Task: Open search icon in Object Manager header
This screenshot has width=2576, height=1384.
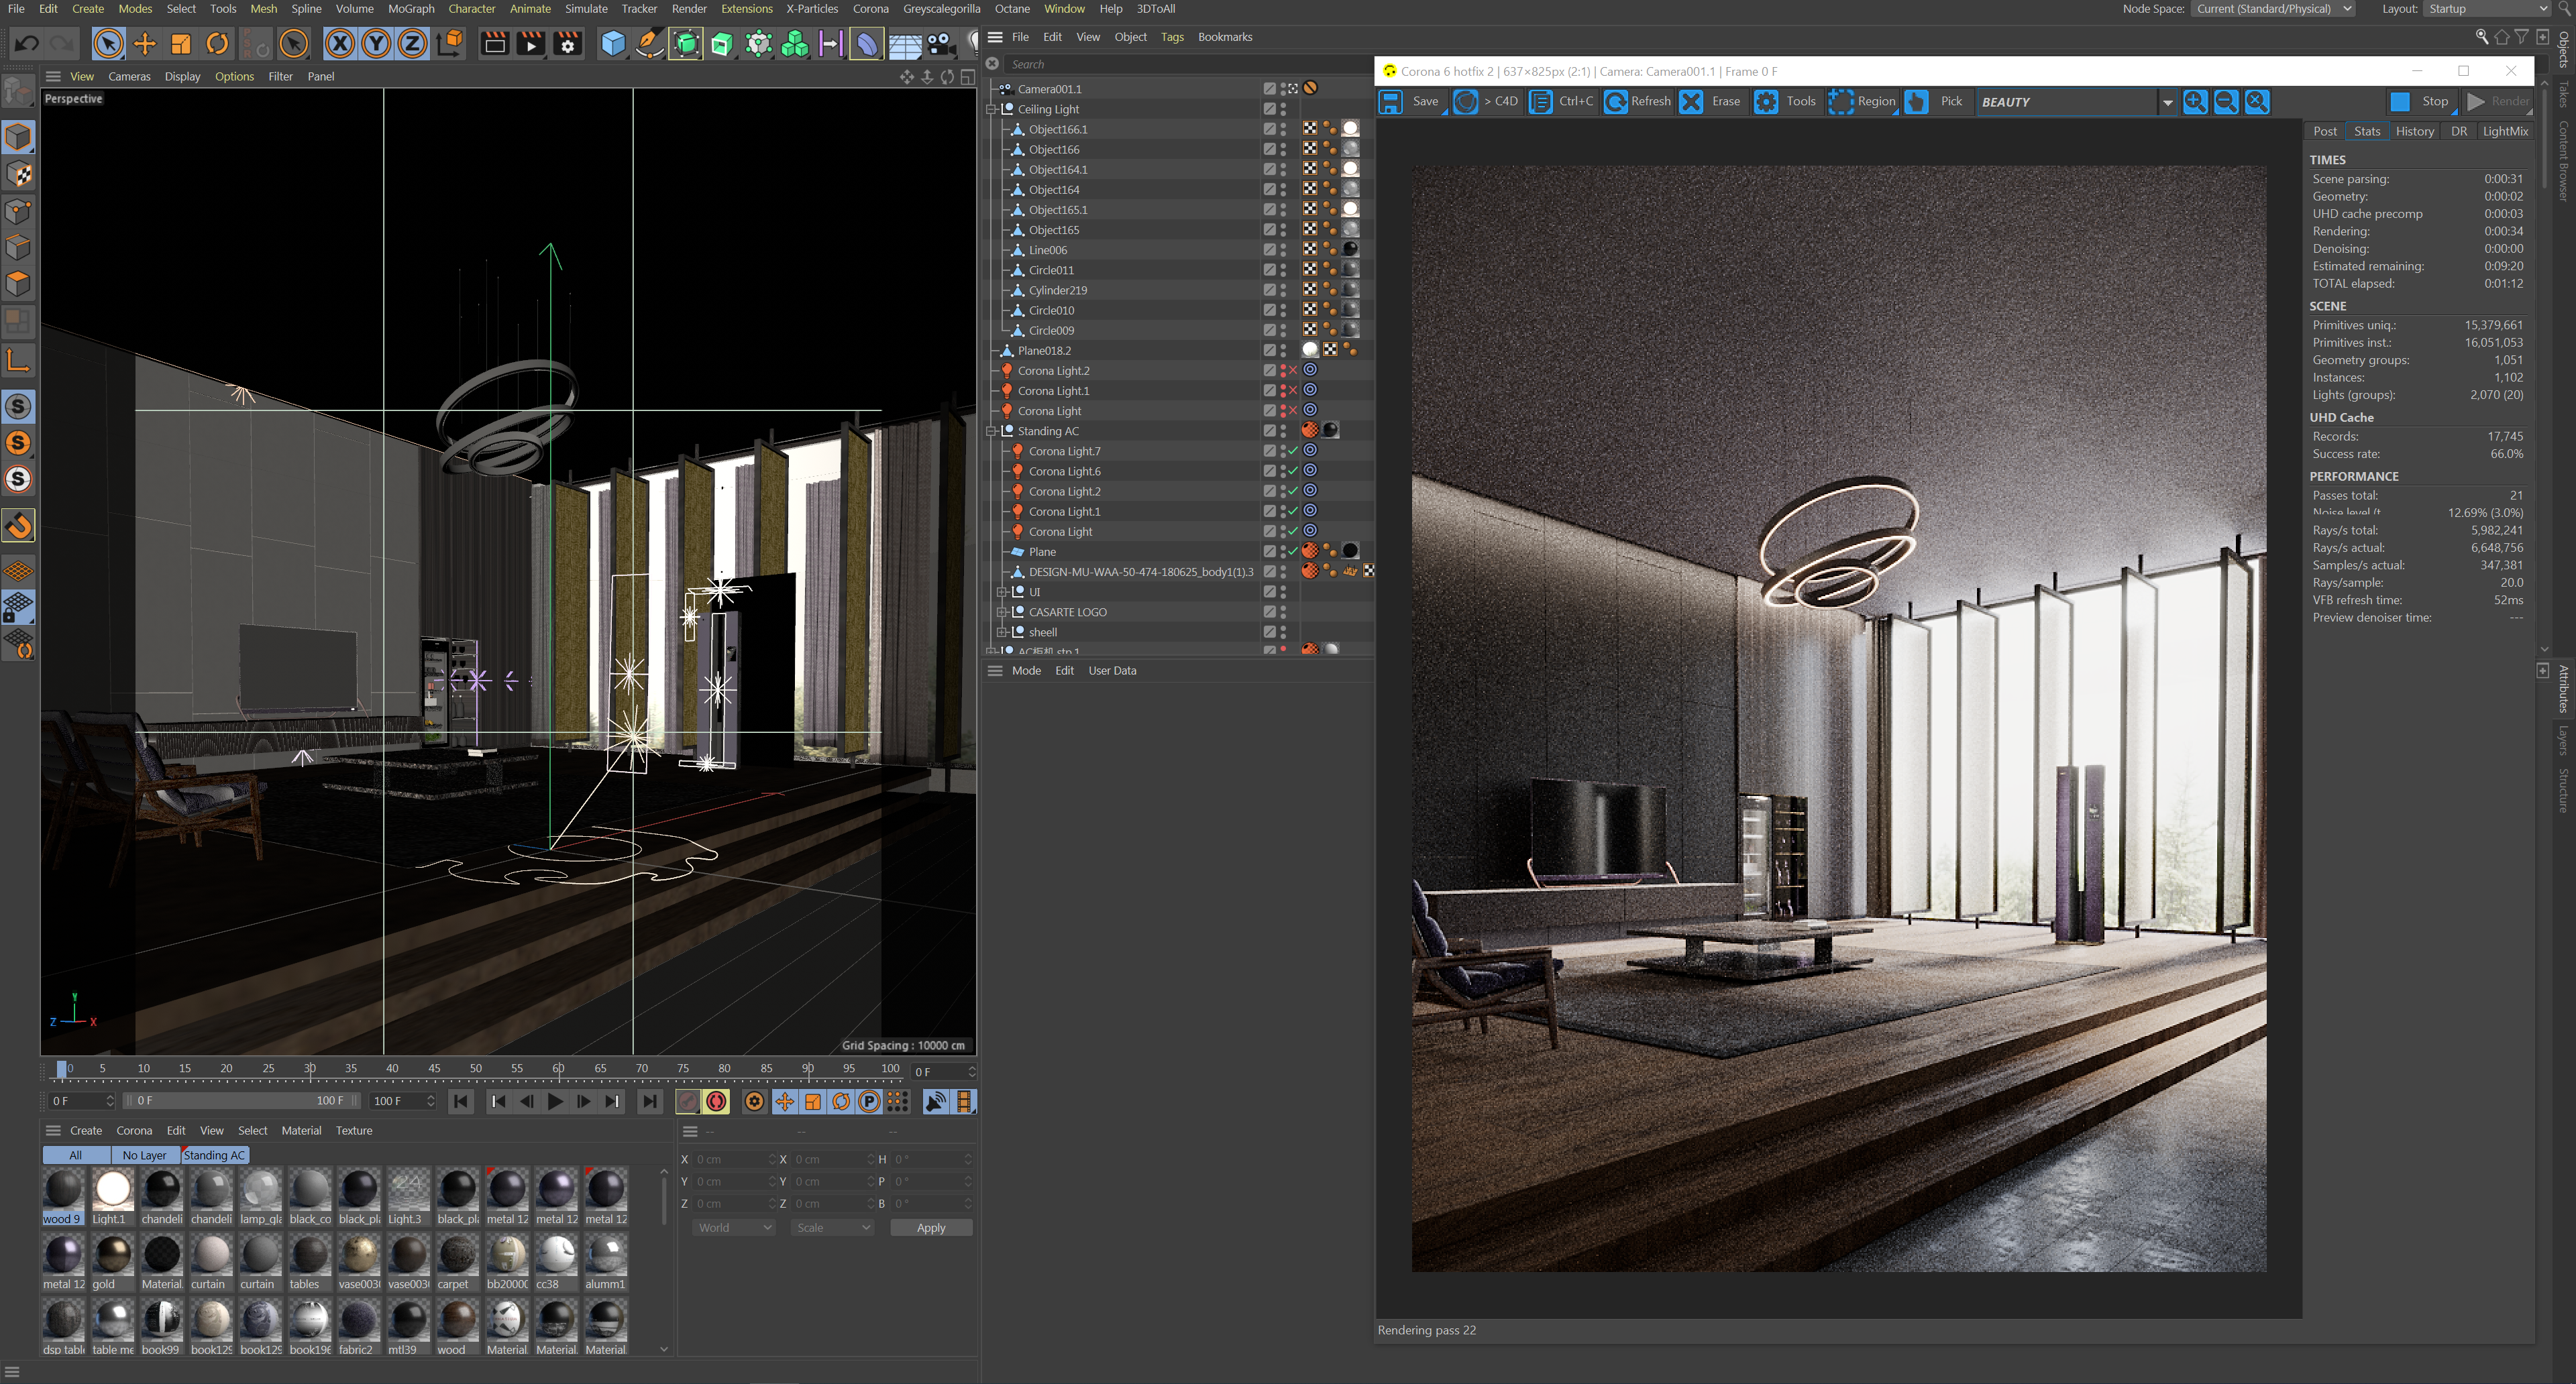Action: pyautogui.click(x=2482, y=37)
